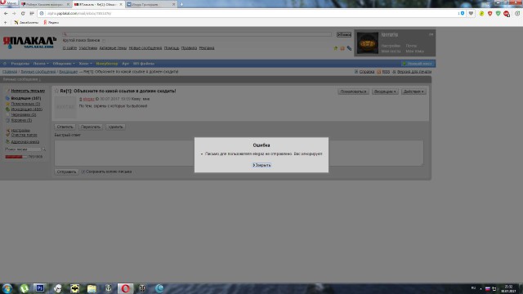Viewport: 523px width, 294px height.
Task: Open the Корзина folder
Action: click(21, 120)
